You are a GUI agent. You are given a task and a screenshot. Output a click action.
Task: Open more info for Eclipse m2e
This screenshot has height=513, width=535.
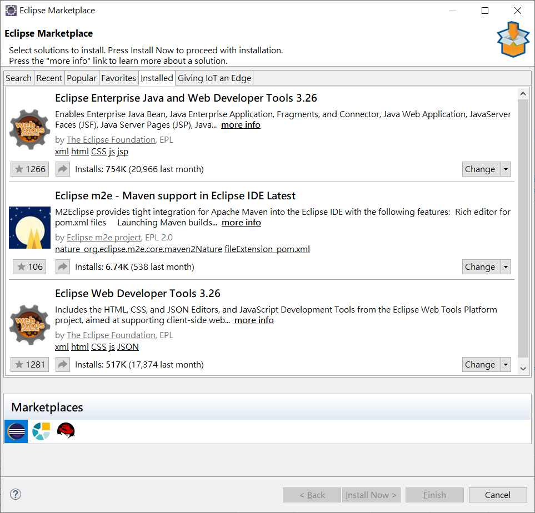(x=241, y=223)
